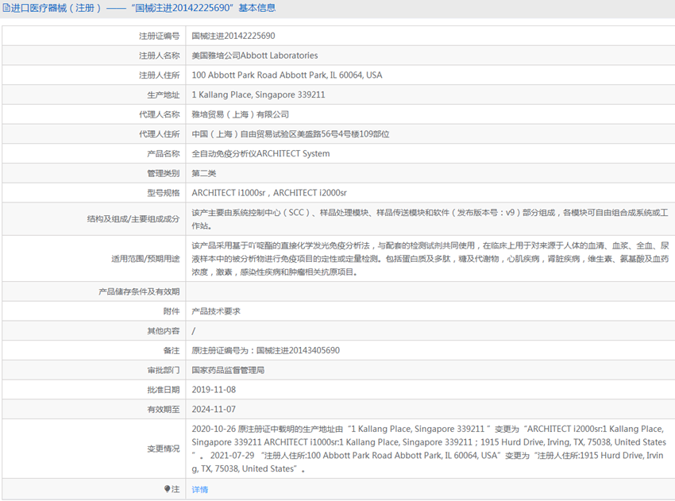Select expiry date 2024-11-07
Viewport: 675px width, 501px height.
pyautogui.click(x=214, y=410)
